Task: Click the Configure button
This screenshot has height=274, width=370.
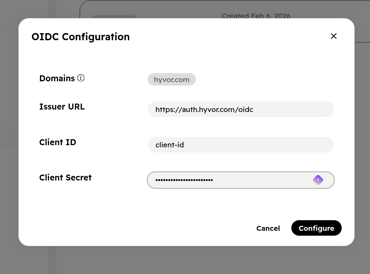Action: [x=316, y=228]
